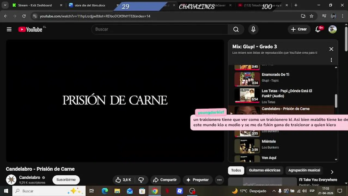Open the YouTube notifications bell
348x196 pixels.
pos(318,29)
